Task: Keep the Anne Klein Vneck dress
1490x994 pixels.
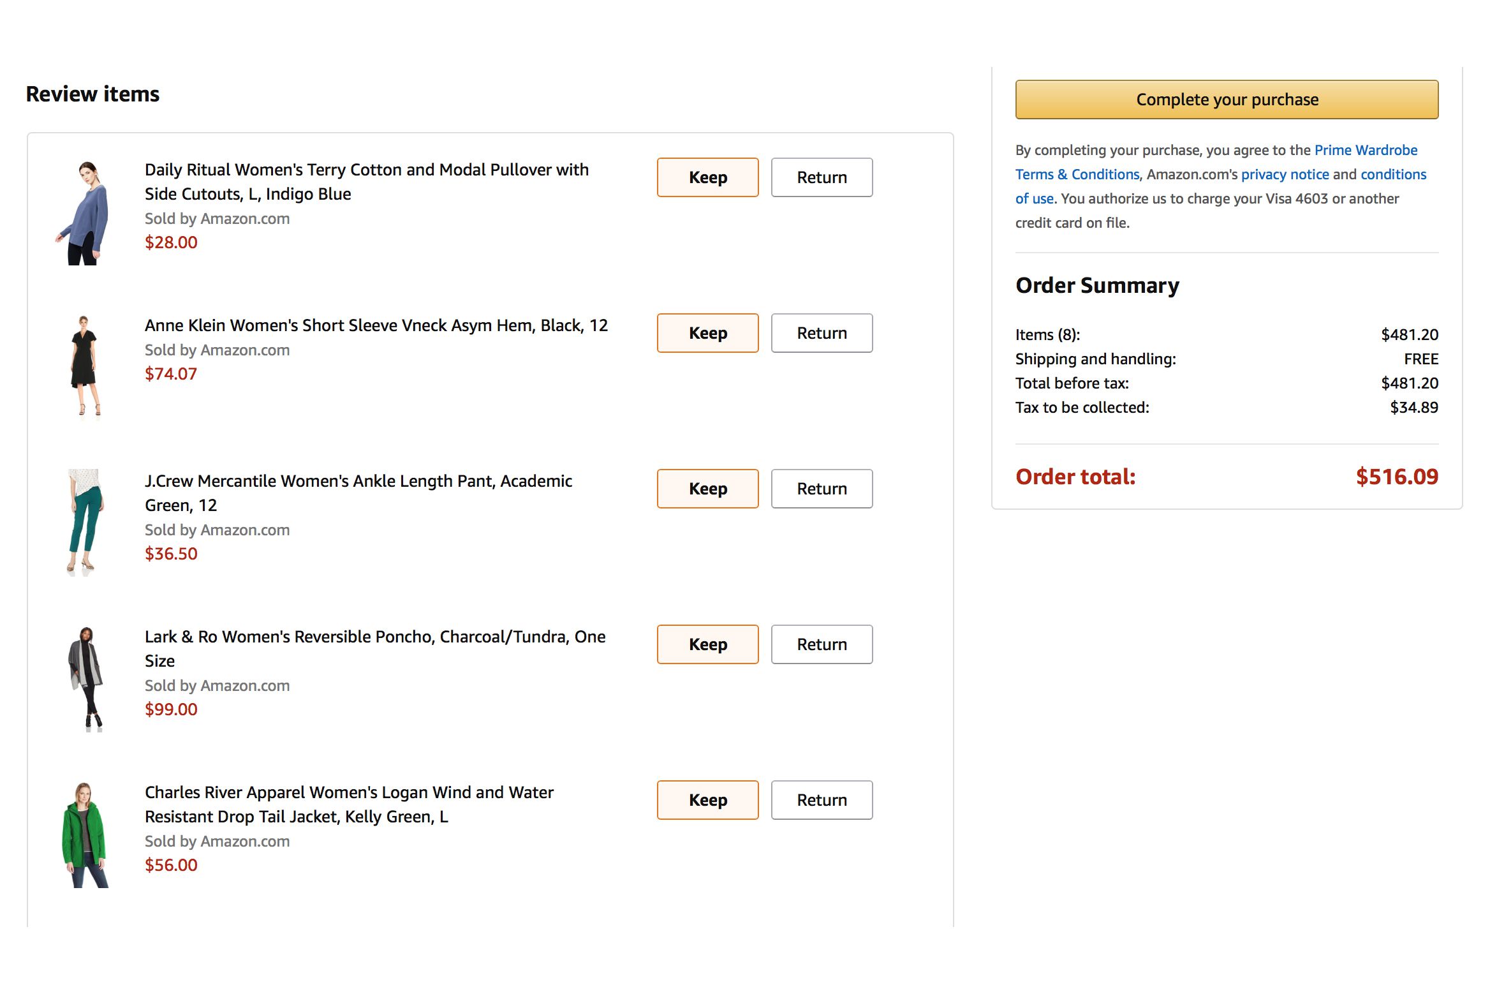Action: pos(707,333)
